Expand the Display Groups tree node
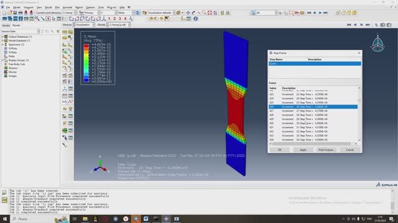 pyautogui.click(x=2, y=60)
